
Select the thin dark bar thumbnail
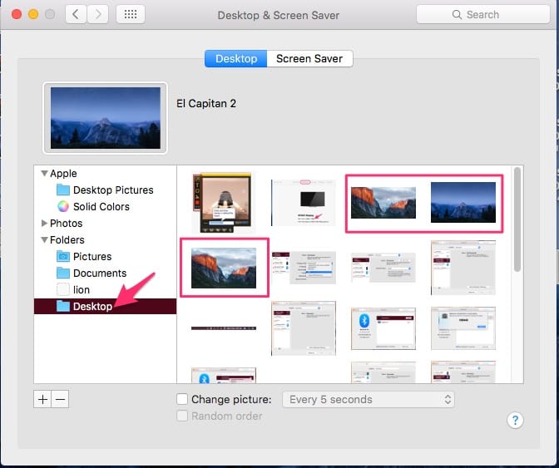pyautogui.click(x=224, y=328)
